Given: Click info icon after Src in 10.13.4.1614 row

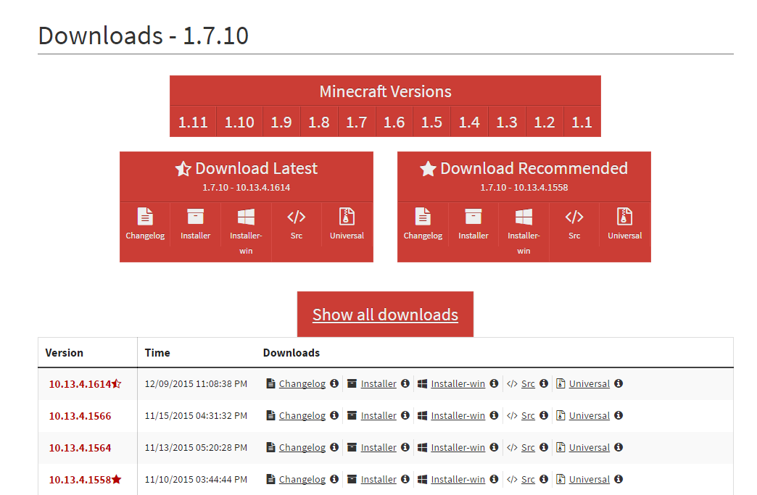Looking at the screenshot, I should click(544, 383).
